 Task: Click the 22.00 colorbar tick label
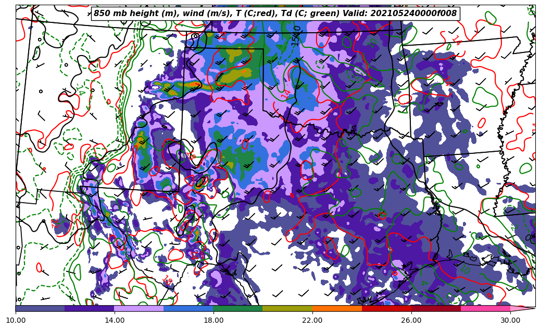pyautogui.click(x=312, y=320)
